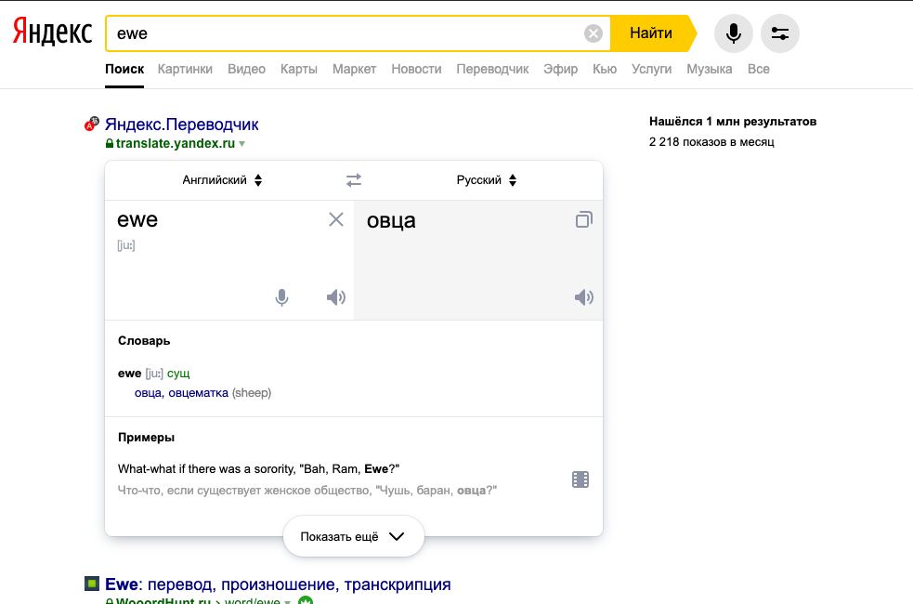
Task: Click the Найти search button
Action: [651, 33]
